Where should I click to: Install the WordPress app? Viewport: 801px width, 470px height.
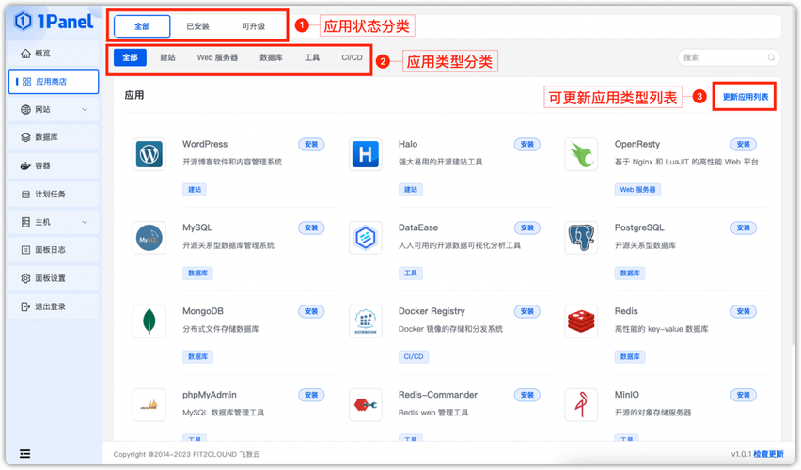pyautogui.click(x=311, y=145)
